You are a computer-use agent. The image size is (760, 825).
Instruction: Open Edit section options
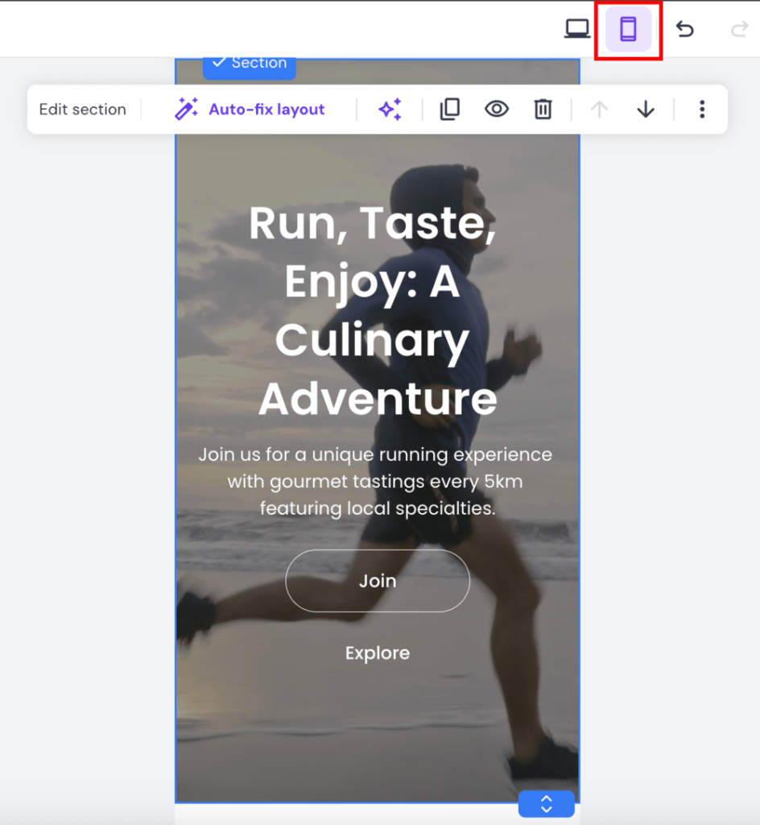click(x=82, y=109)
